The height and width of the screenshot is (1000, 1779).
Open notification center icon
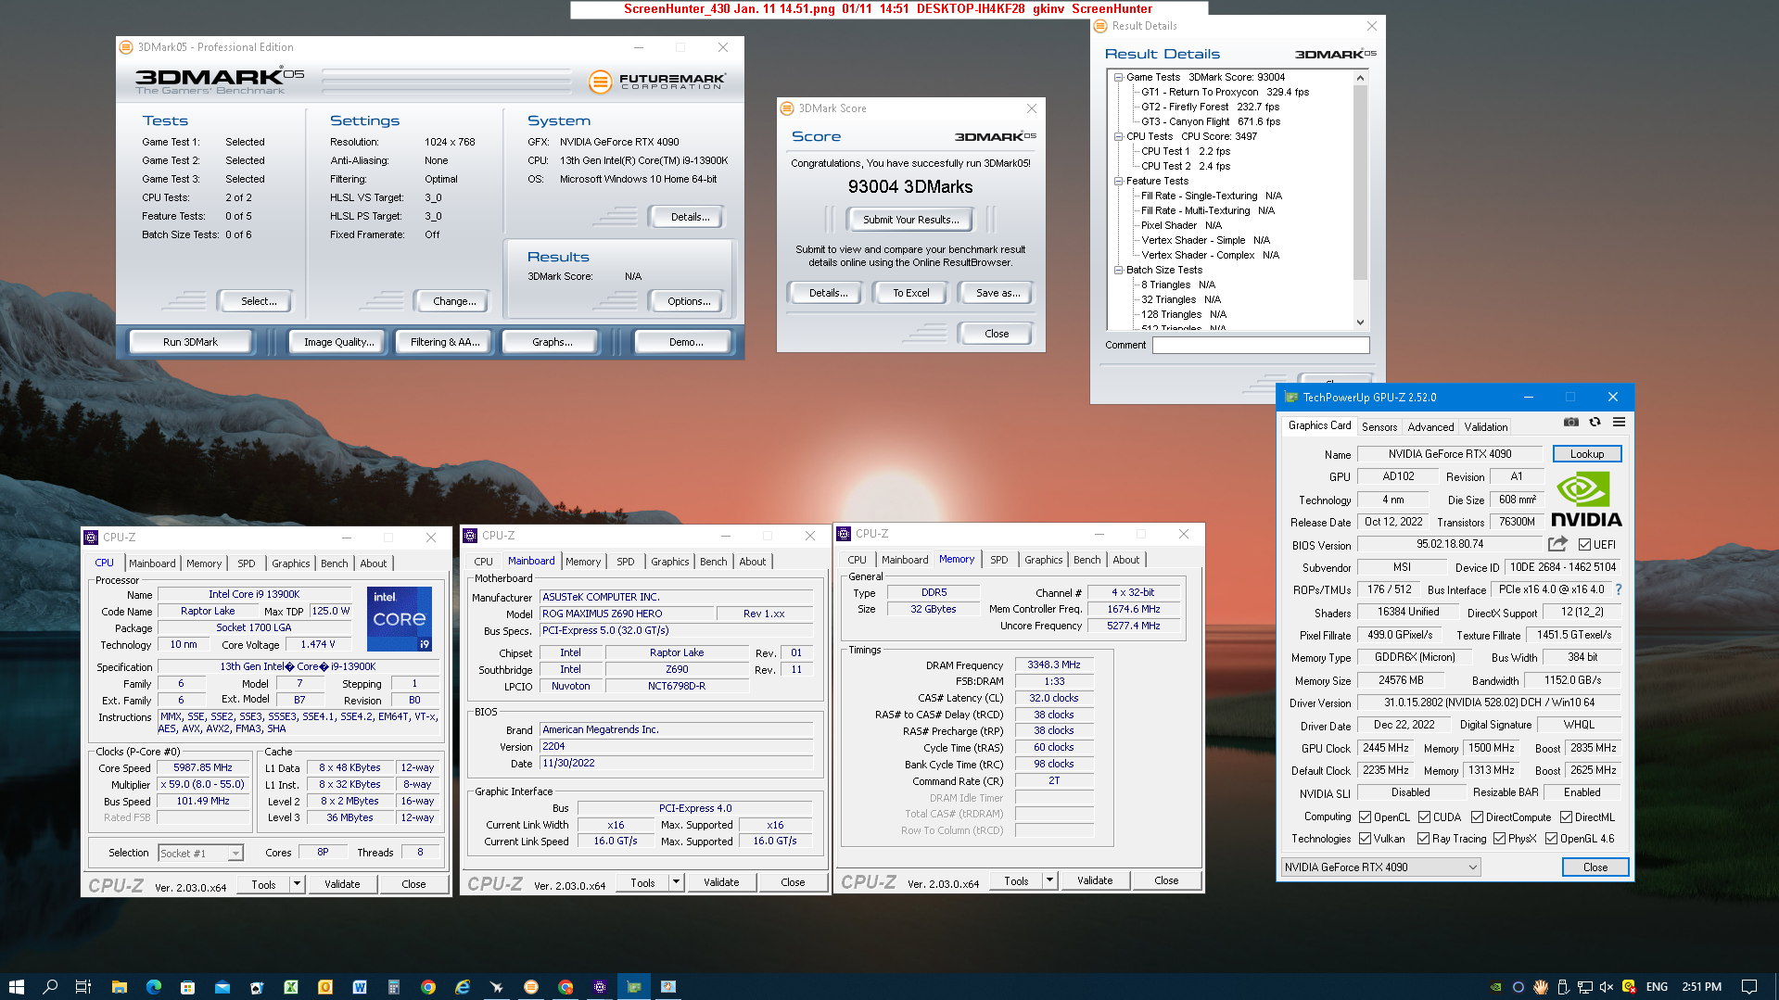point(1749,987)
